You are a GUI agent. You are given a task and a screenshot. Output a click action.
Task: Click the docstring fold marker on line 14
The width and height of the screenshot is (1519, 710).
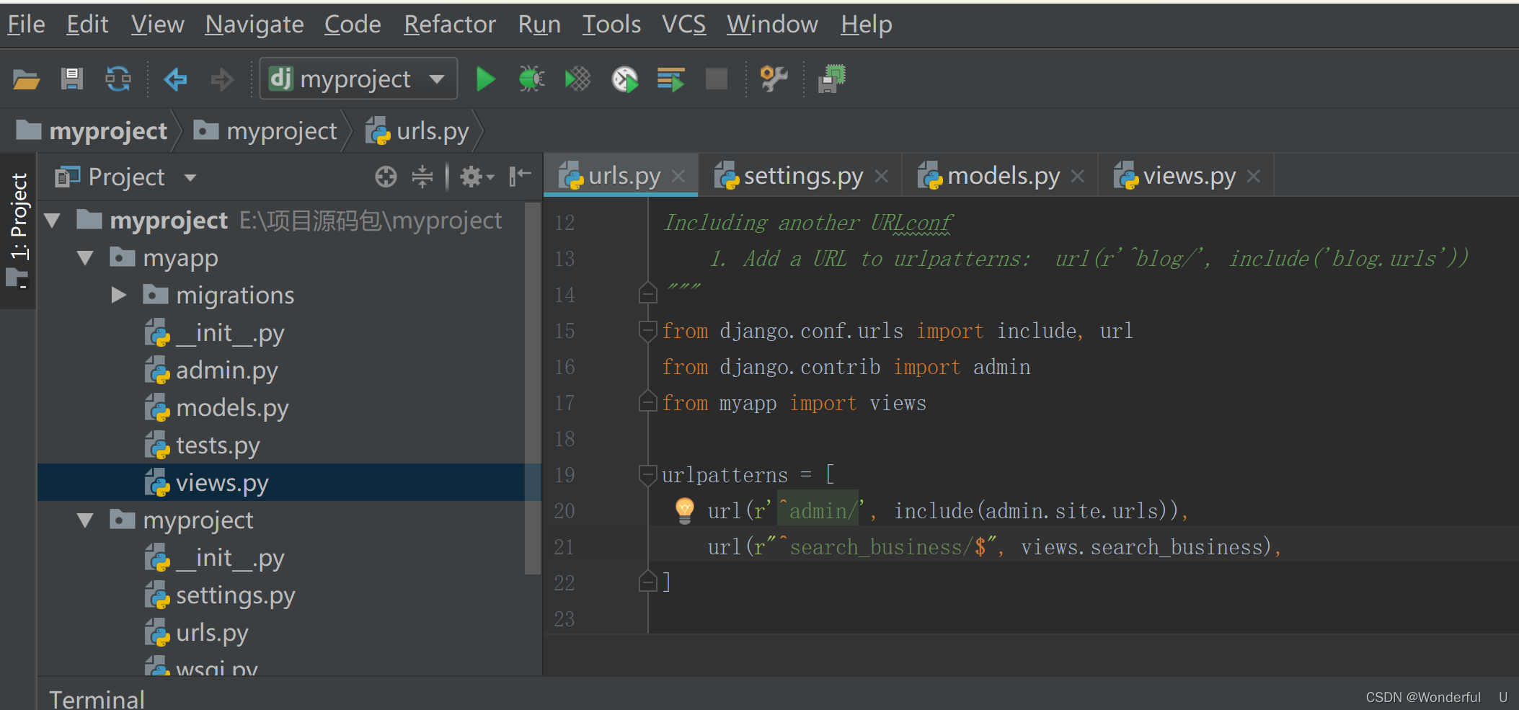pyautogui.click(x=647, y=293)
